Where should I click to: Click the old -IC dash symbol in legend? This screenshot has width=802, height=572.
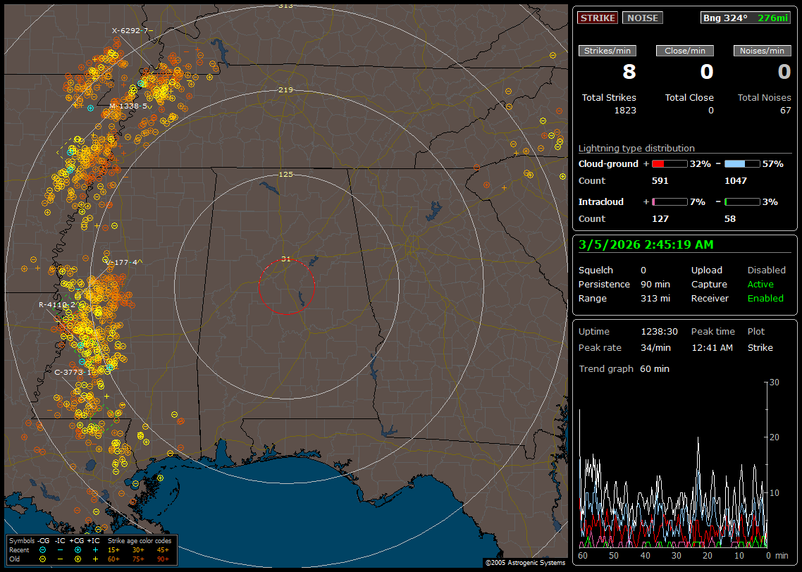tap(61, 559)
